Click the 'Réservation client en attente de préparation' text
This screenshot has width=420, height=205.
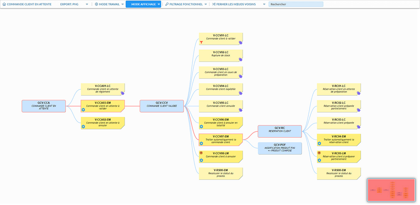pos(339,90)
